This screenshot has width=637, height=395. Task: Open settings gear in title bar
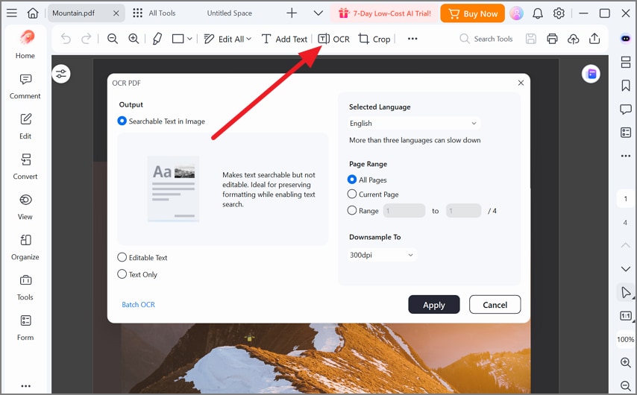click(559, 13)
